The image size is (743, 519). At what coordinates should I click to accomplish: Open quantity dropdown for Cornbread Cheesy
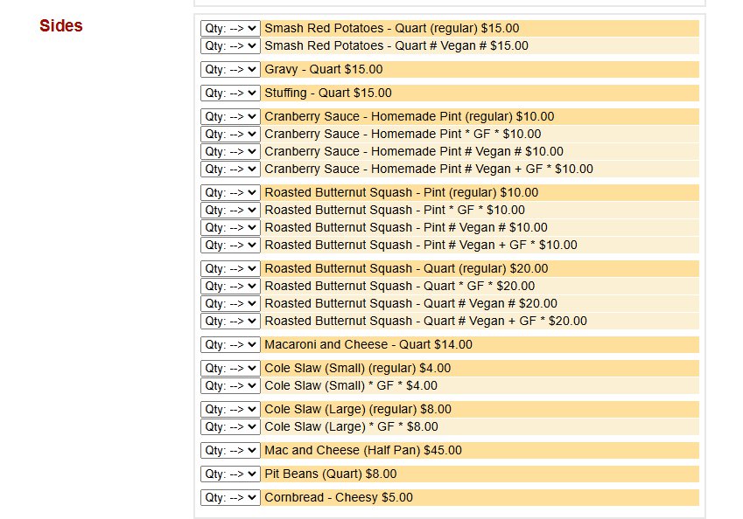[x=230, y=497]
